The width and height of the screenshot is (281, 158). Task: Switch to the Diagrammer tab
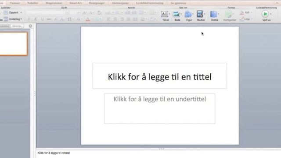click(54, 3)
